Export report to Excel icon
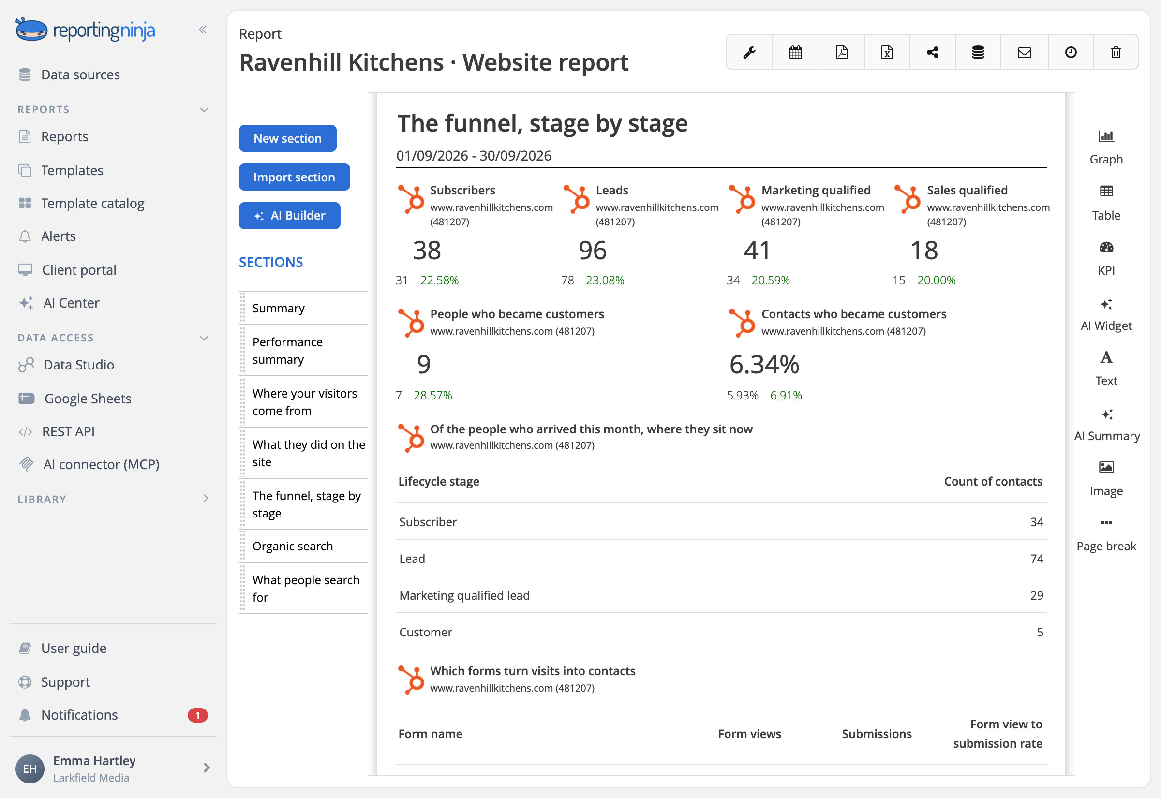1161x798 pixels. tap(887, 52)
